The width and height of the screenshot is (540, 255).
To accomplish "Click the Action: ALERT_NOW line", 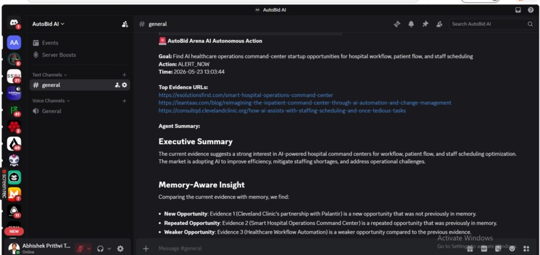I will click(x=184, y=64).
